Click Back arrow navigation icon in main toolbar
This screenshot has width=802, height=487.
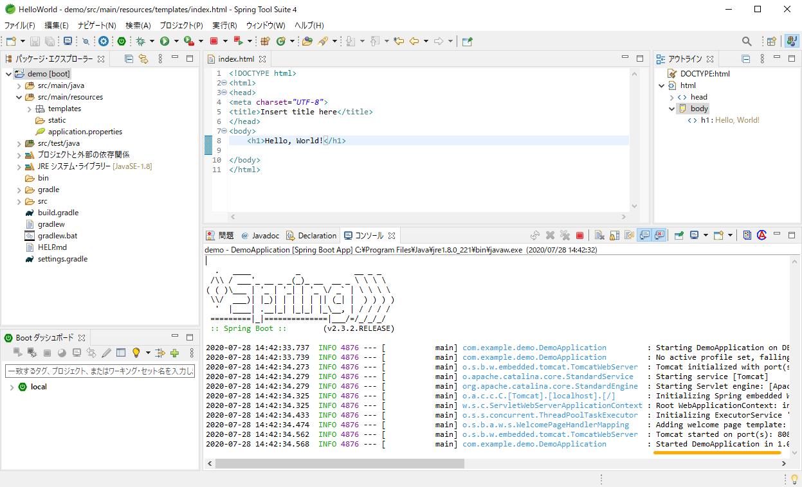coord(414,41)
